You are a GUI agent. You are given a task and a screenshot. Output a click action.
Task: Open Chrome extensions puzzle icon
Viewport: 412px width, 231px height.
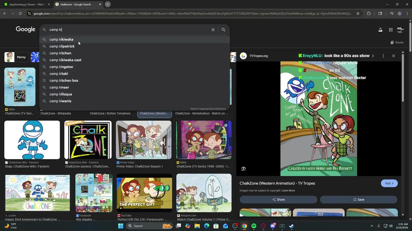point(369,13)
